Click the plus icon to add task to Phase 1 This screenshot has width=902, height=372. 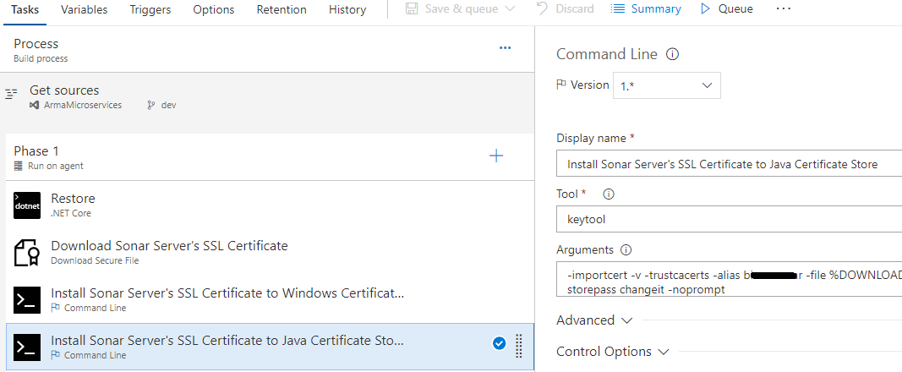click(496, 156)
